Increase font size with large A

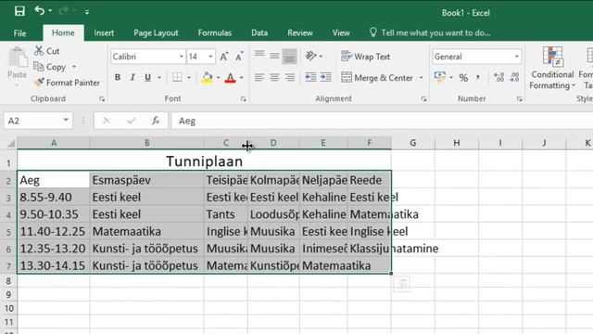(224, 57)
